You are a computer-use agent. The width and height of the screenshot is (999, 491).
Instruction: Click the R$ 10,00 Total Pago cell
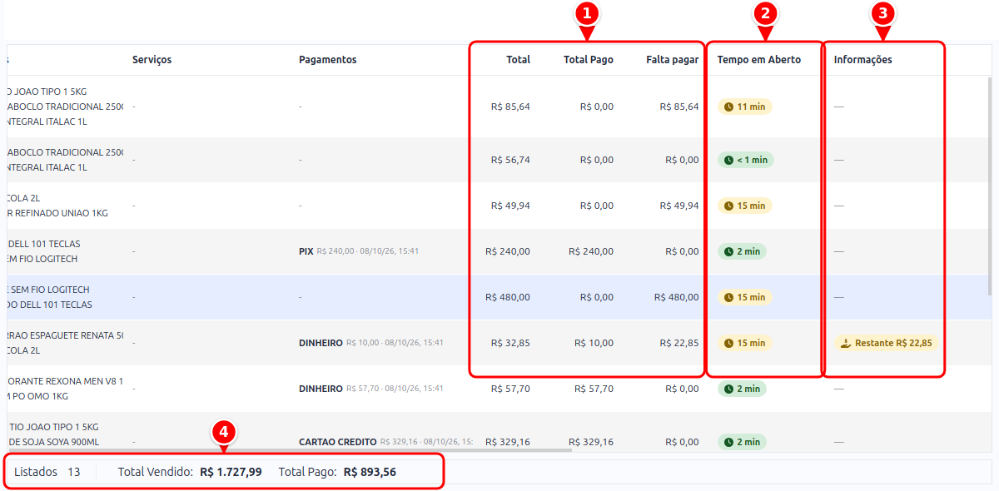coord(594,343)
